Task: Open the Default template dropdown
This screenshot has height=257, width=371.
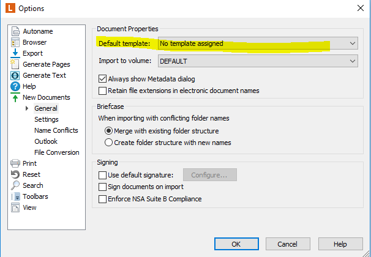Action: pyautogui.click(x=258, y=43)
